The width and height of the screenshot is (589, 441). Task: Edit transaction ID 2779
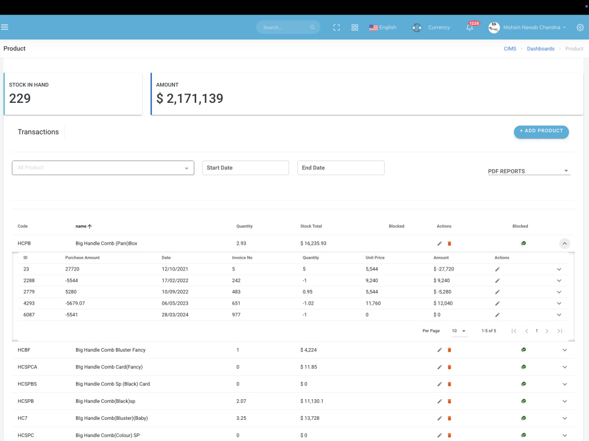point(497,292)
